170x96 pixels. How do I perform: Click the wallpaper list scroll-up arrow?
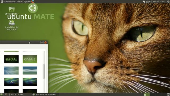tap(44, 52)
